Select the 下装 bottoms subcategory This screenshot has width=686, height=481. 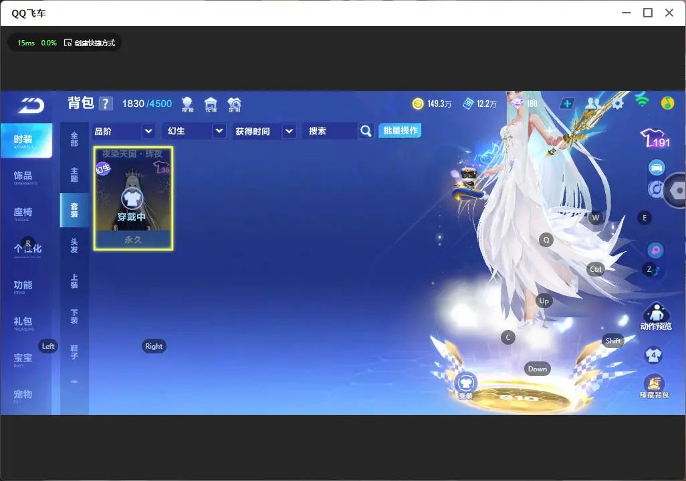(74, 317)
